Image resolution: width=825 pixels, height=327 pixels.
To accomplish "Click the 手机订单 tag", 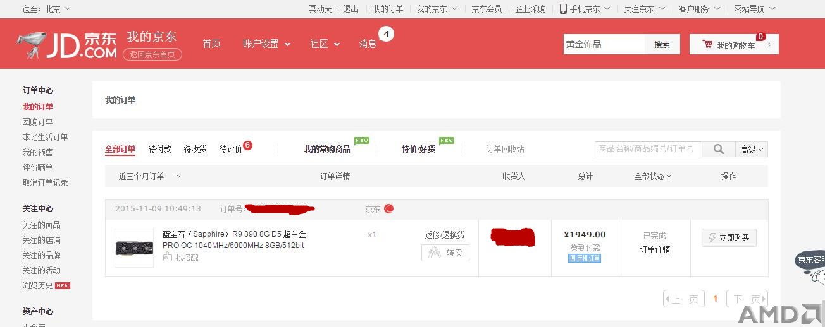I will pyautogui.click(x=585, y=258).
